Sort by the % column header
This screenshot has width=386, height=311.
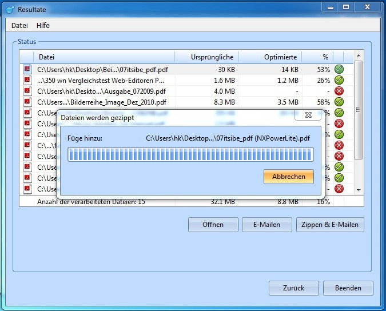click(317, 57)
